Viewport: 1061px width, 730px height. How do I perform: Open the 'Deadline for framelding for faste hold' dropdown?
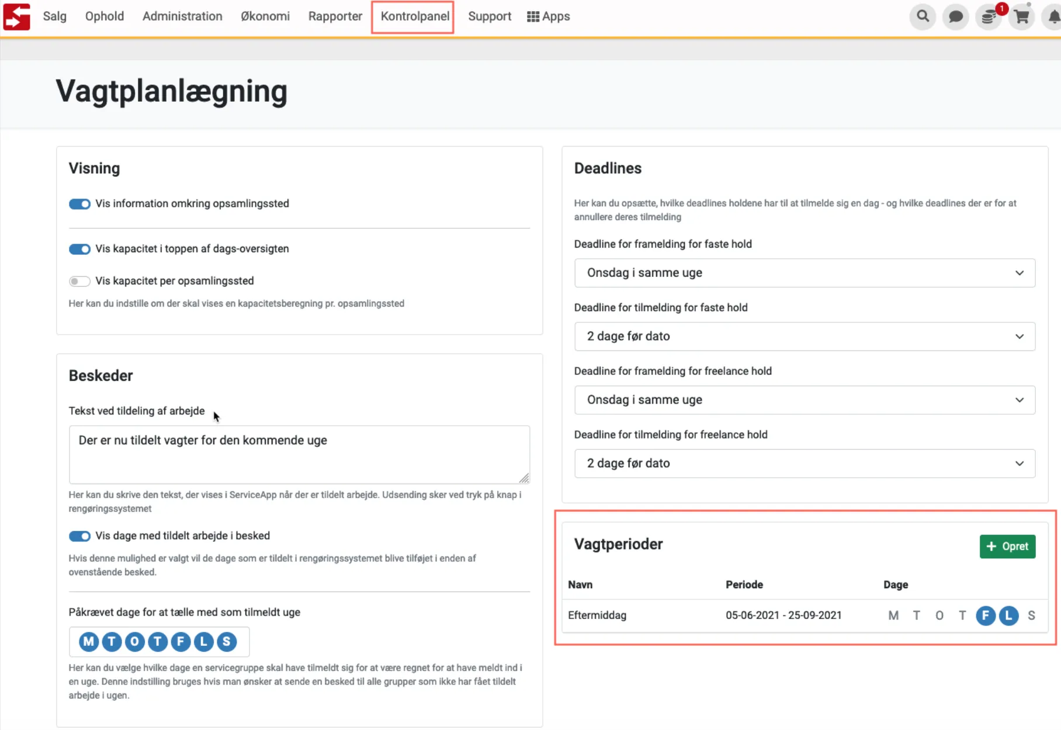click(805, 273)
